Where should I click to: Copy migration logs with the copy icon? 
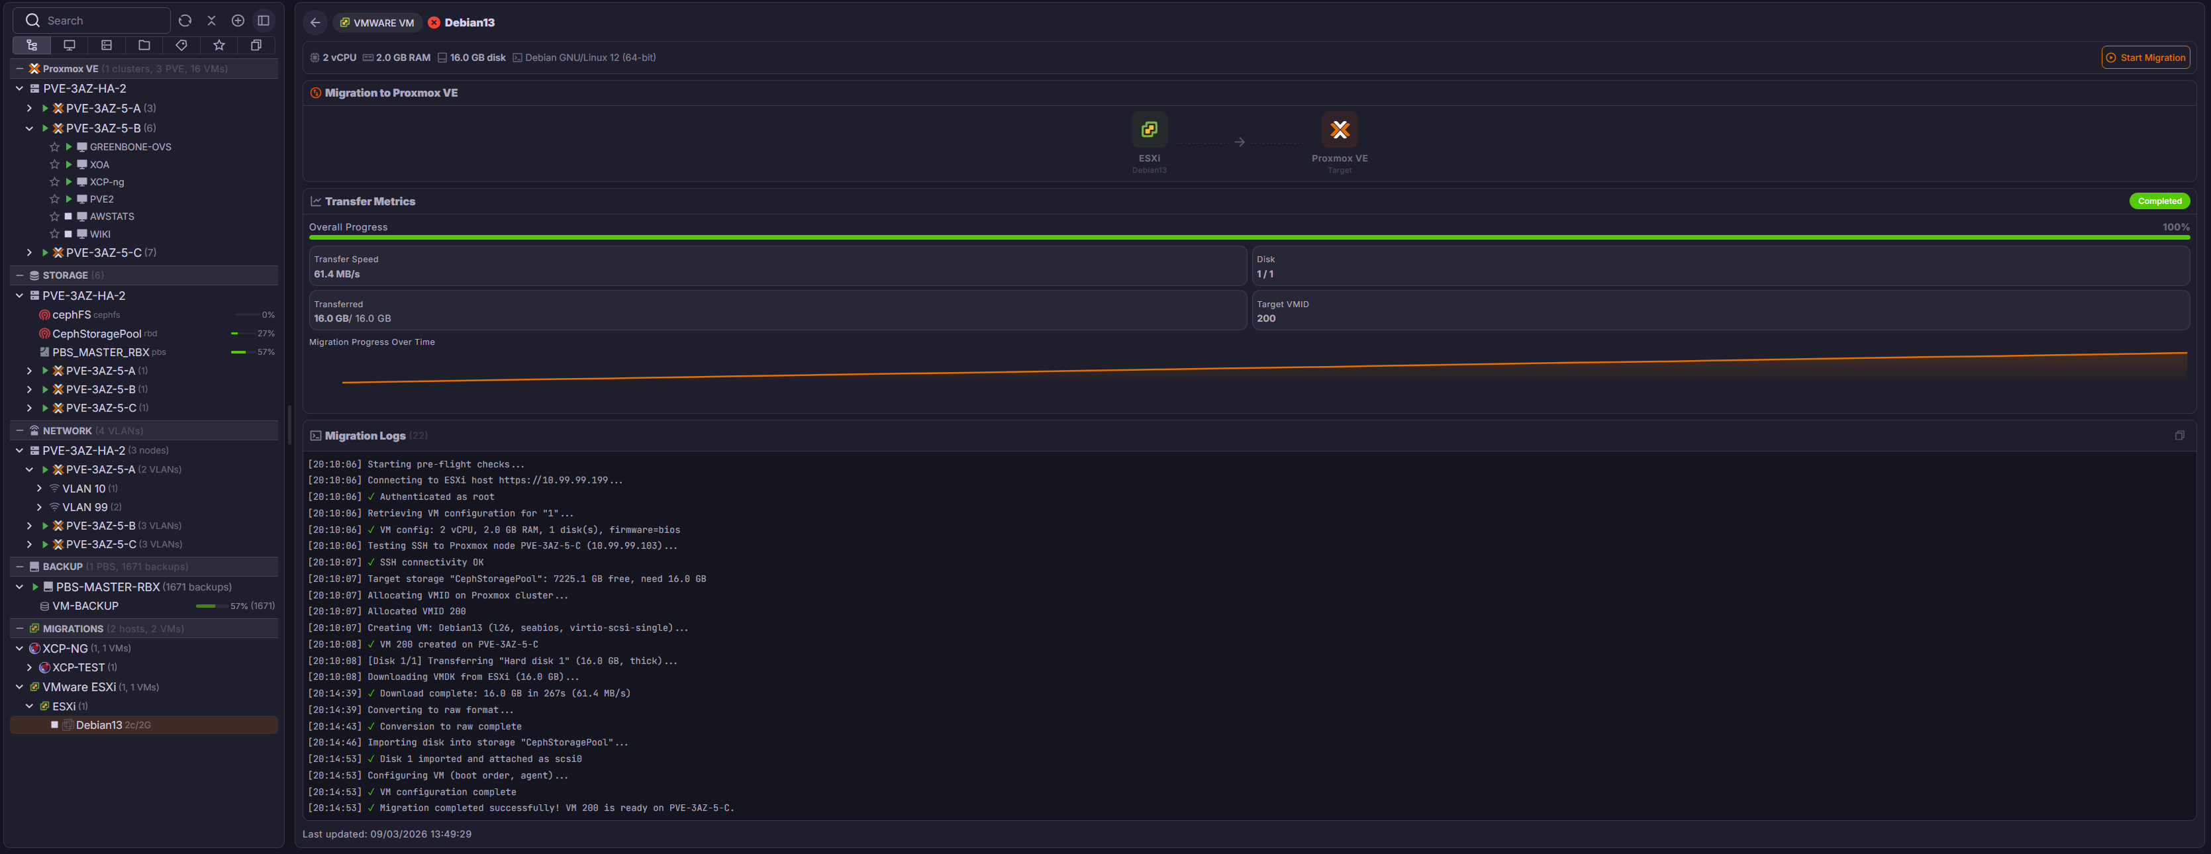click(x=2179, y=436)
